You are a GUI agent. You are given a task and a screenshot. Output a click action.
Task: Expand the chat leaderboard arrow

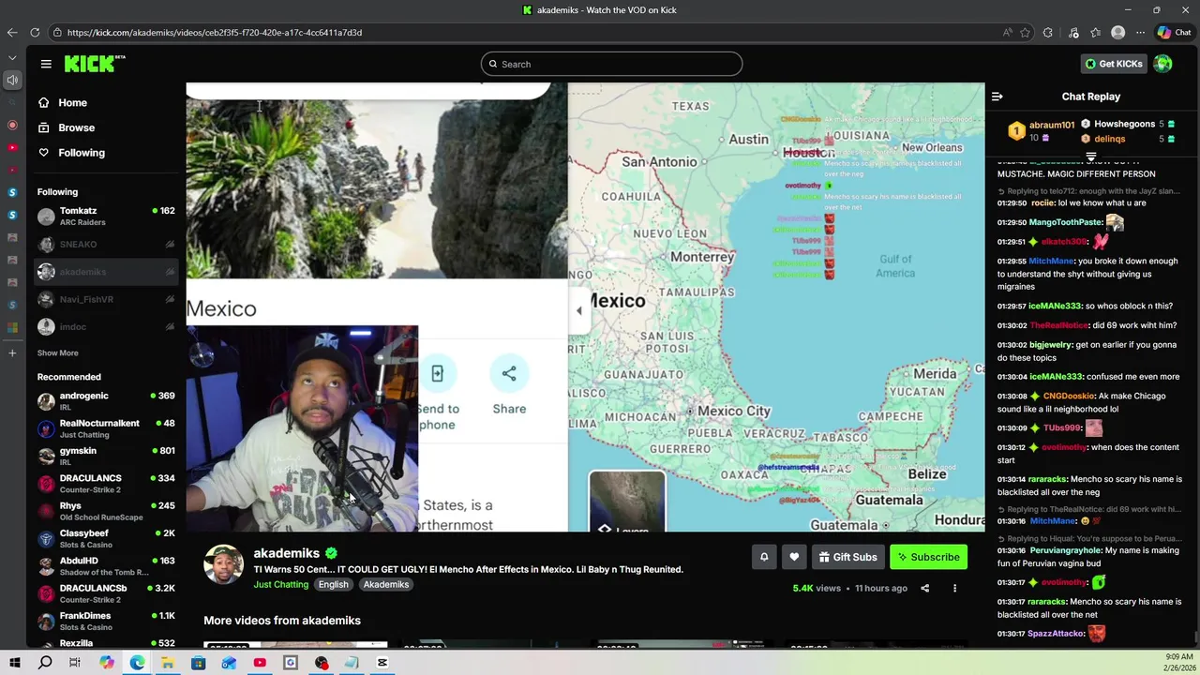1090,157
